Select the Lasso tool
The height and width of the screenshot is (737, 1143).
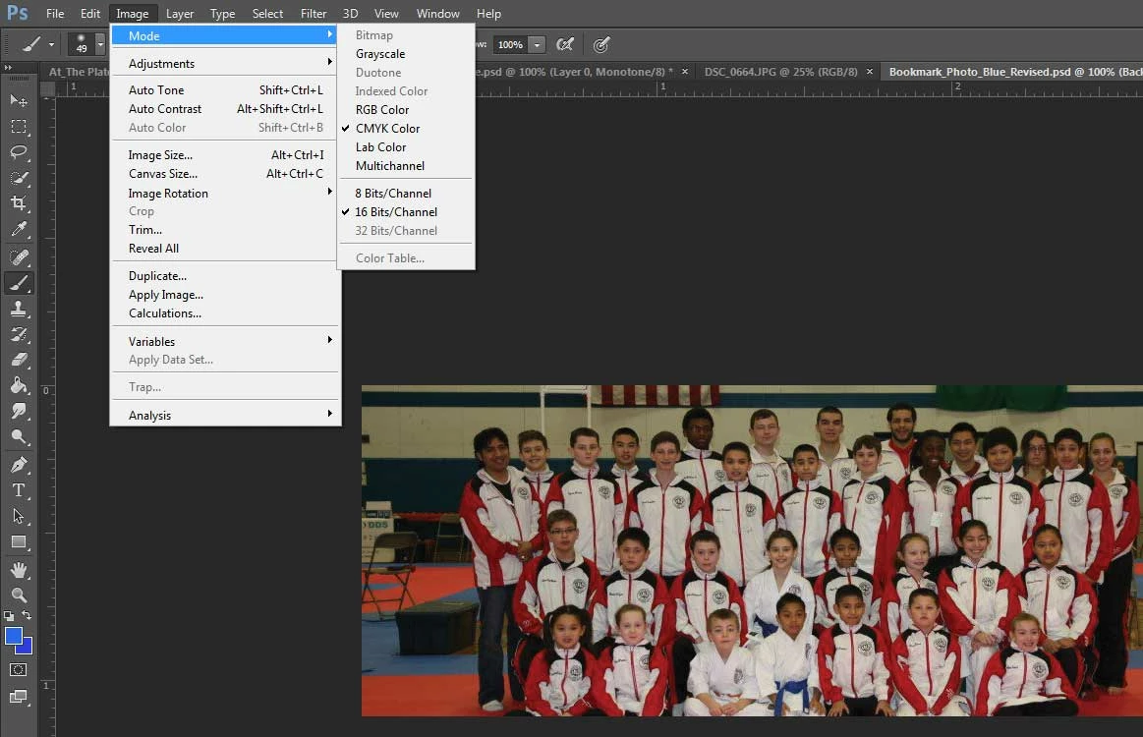(19, 151)
